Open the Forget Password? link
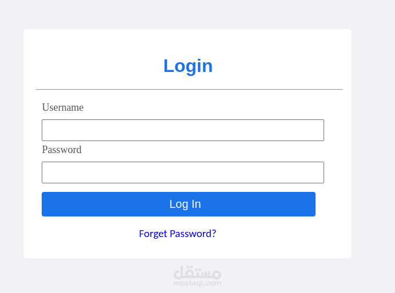The image size is (395, 293). point(177,234)
